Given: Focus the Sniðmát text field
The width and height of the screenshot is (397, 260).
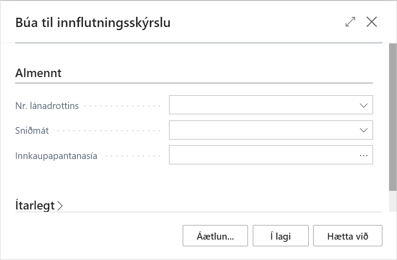Looking at the screenshot, I should tap(262, 130).
